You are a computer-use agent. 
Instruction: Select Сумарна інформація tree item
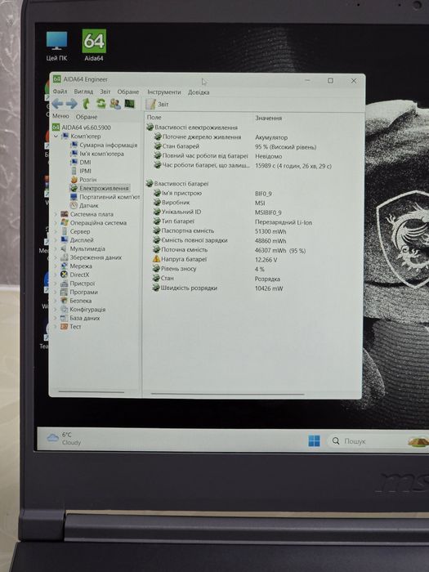104,145
